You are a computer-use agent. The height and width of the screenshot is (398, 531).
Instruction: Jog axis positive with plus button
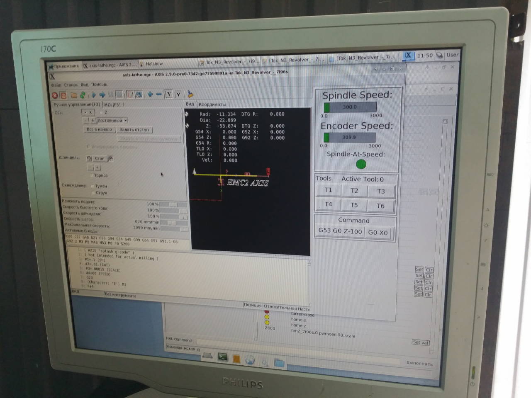pos(93,121)
